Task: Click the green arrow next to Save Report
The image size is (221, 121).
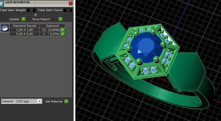Action: pos(60,19)
